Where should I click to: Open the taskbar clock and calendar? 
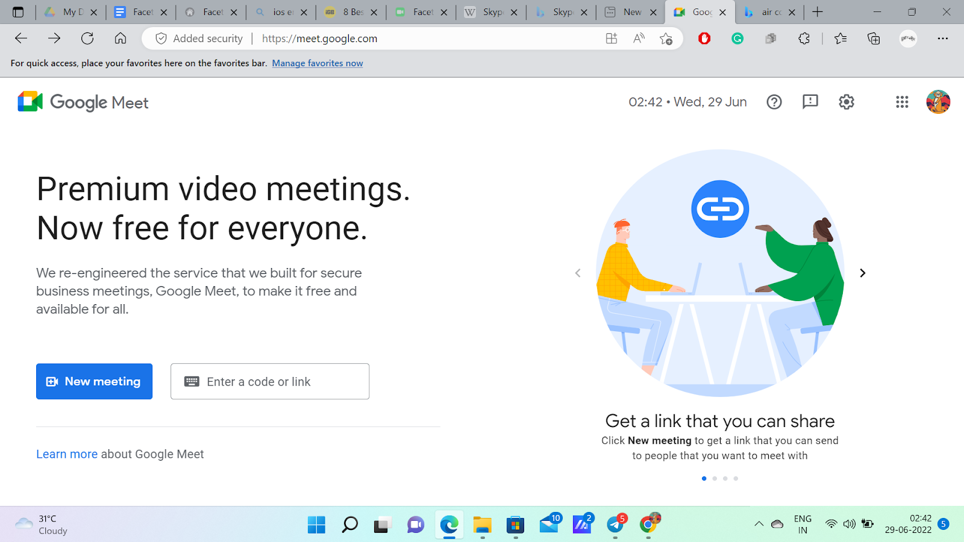click(908, 524)
